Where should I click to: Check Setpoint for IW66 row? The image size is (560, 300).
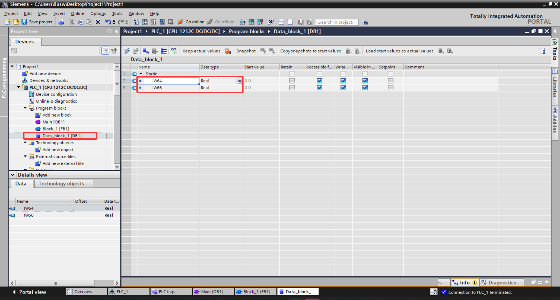391,88
